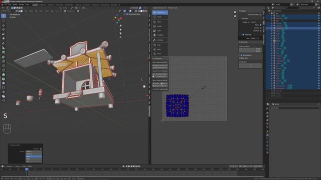Collapse the Overlays subpanel

tap(241, 18)
